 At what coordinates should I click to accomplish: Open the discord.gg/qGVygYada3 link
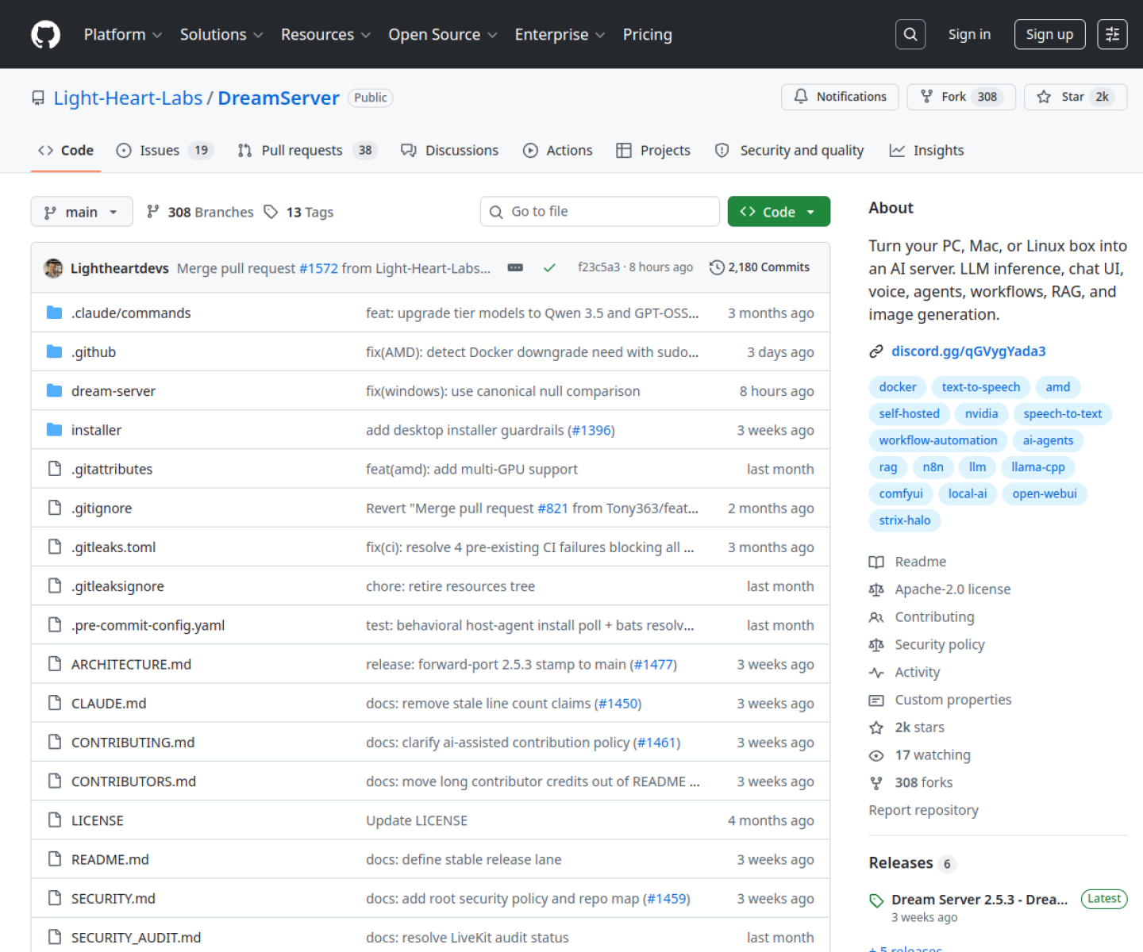968,351
